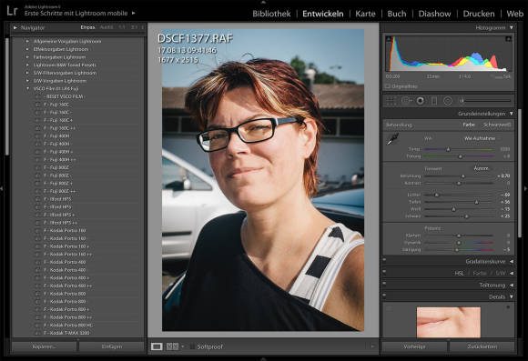This screenshot has height=361, width=528.
Task: Apply the F - Fuji 400H ++ preset
Action: (x=59, y=159)
